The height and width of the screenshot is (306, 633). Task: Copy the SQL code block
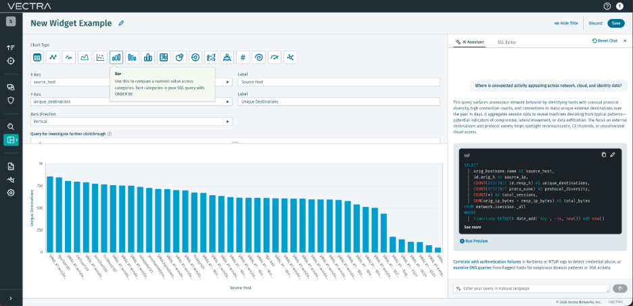click(604, 155)
